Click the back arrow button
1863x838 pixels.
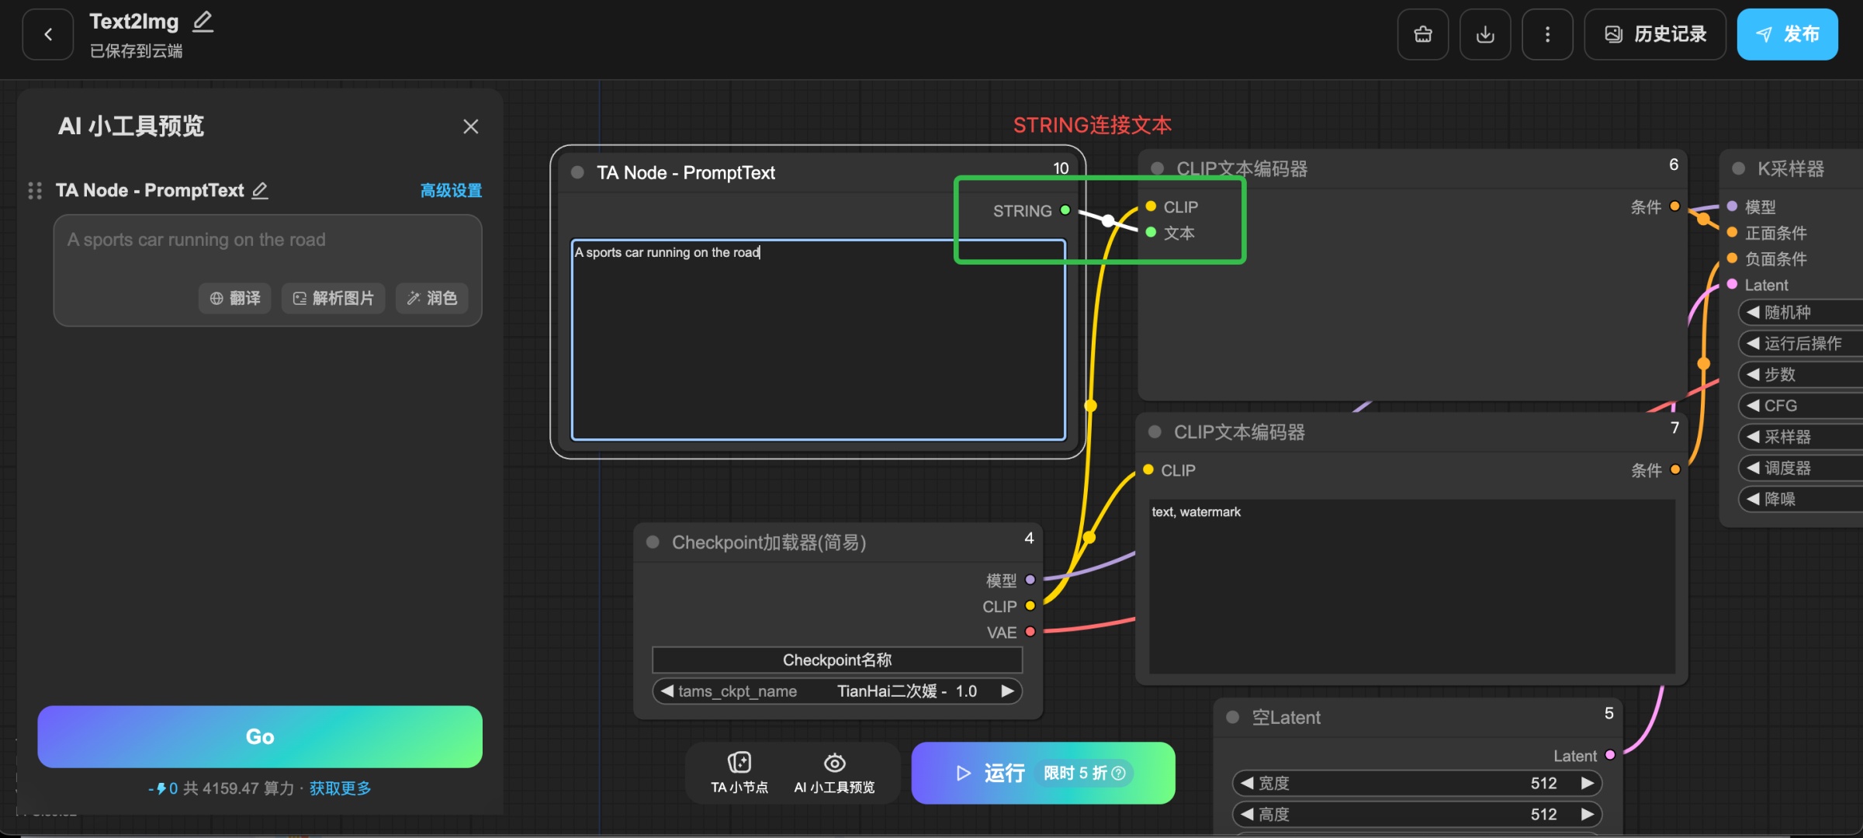(48, 34)
